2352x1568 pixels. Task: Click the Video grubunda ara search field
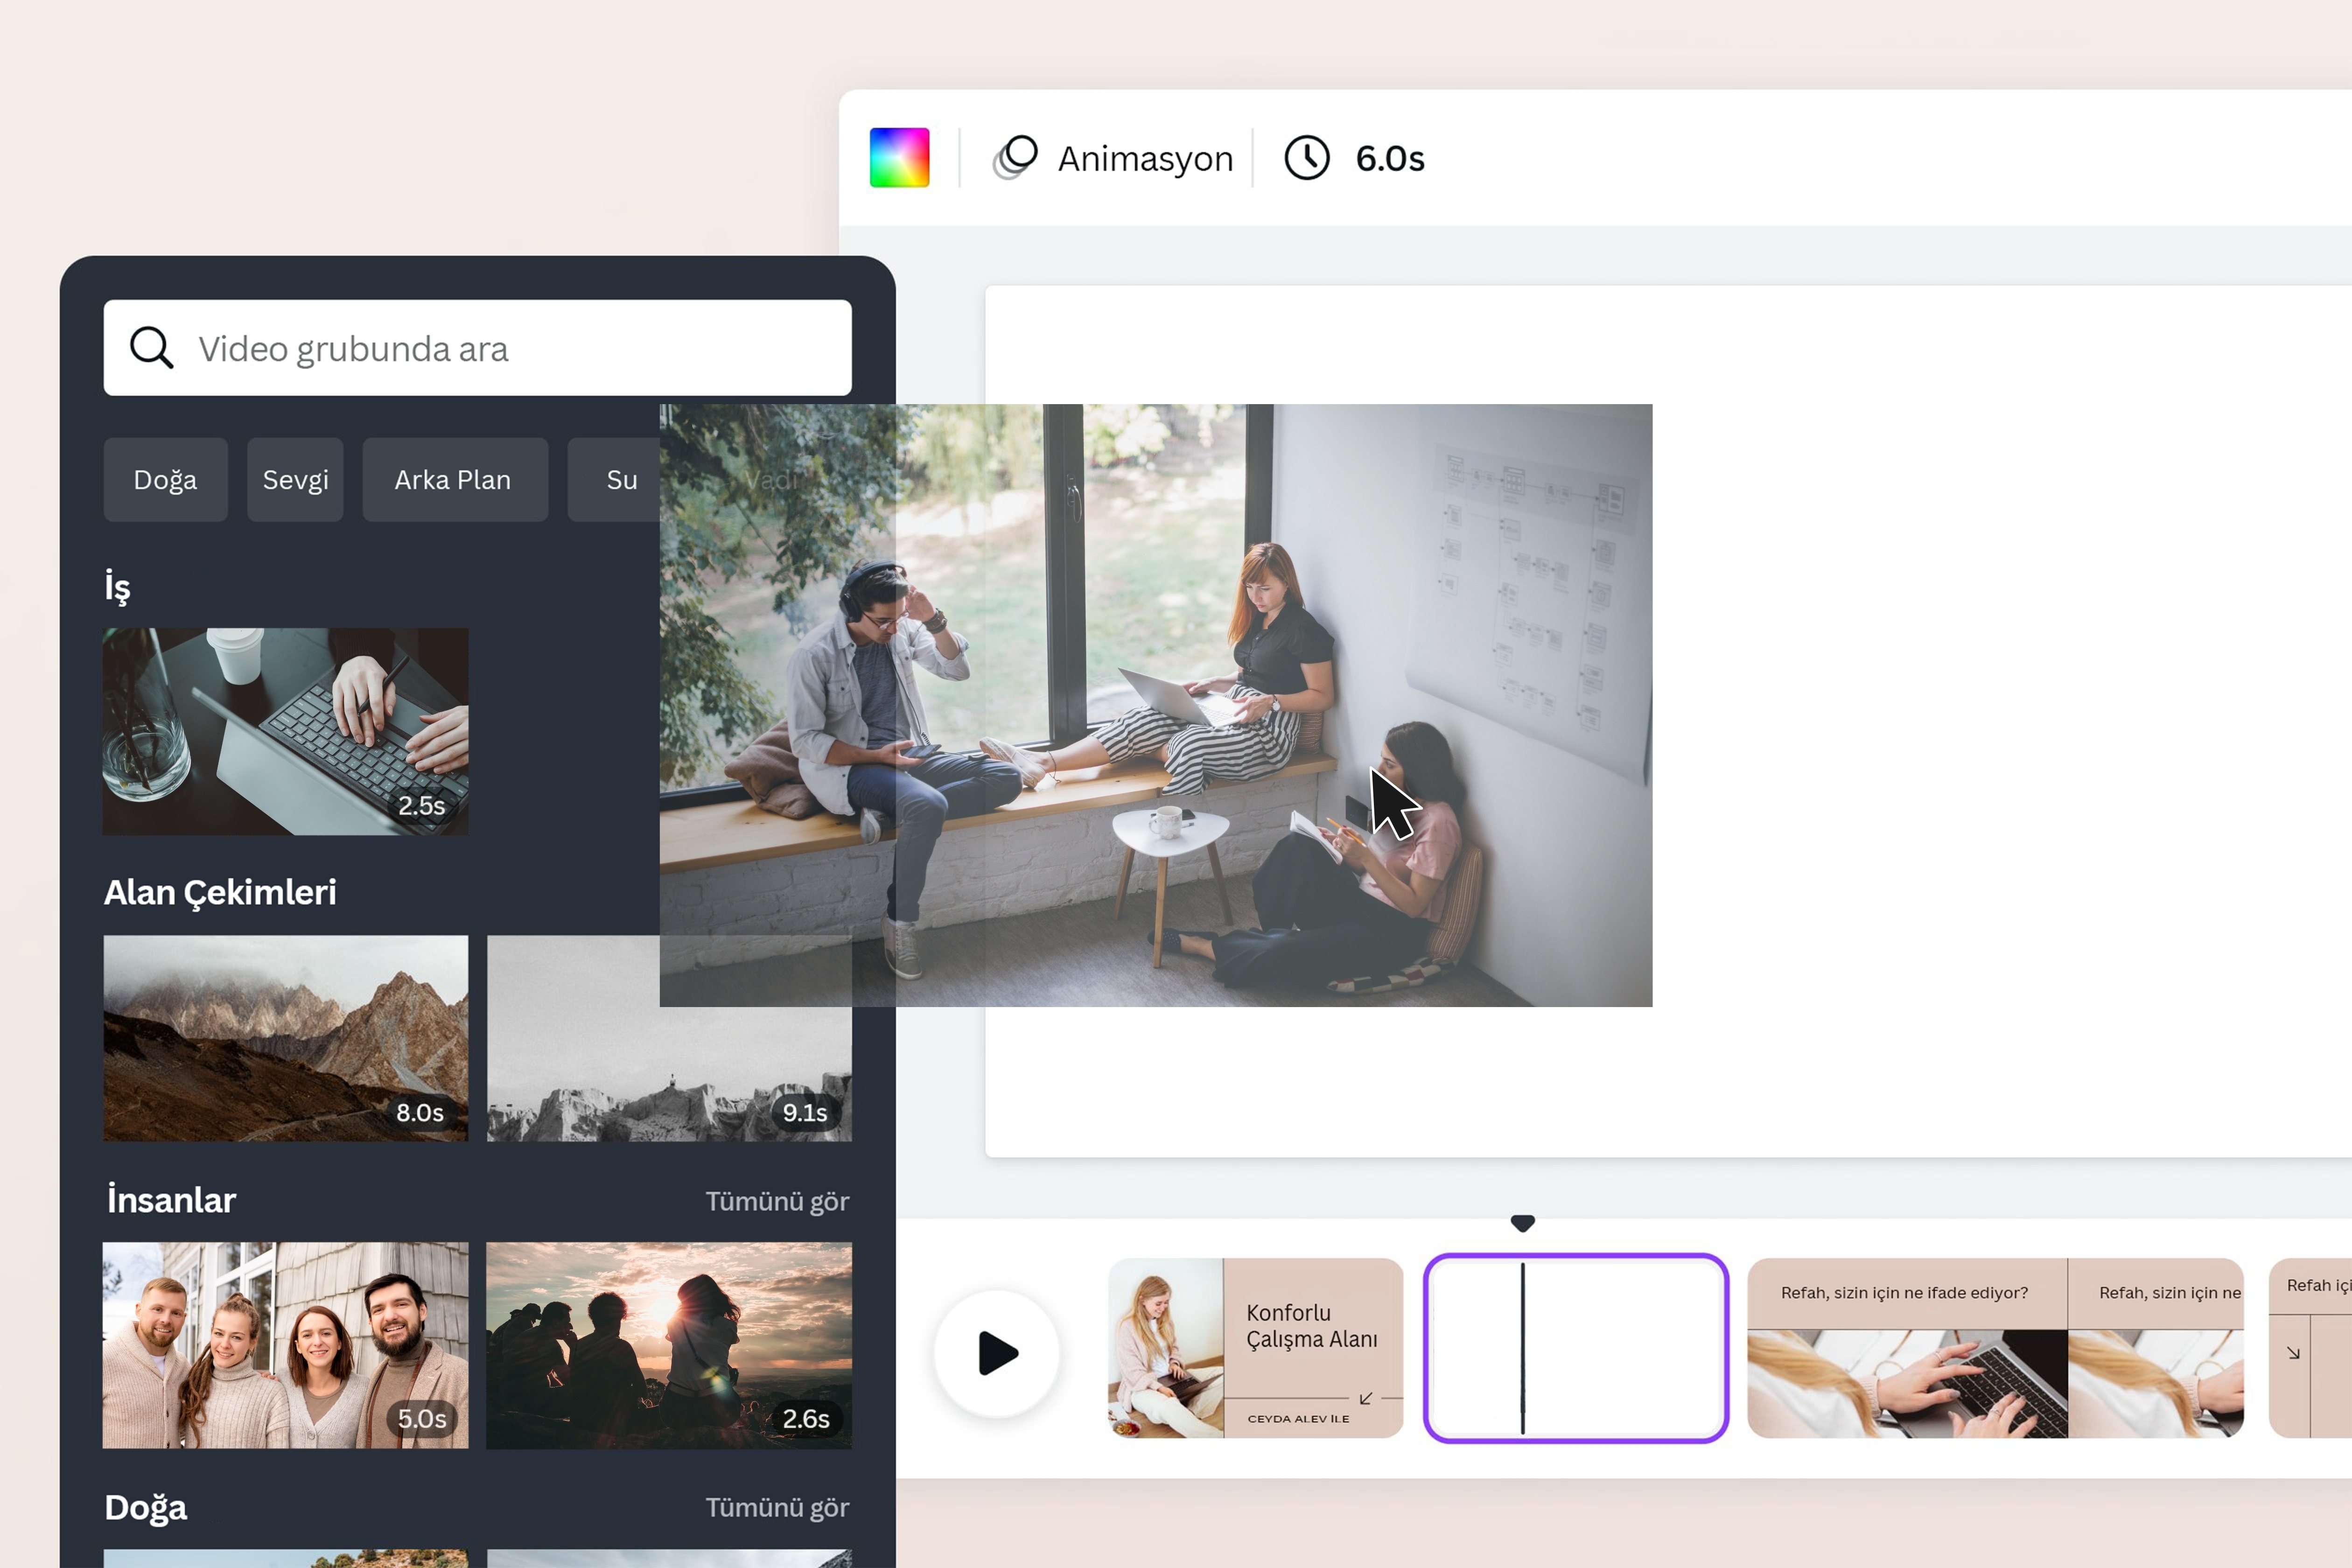477,348
